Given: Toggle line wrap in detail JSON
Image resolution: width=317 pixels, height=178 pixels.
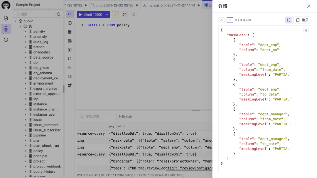Looking at the screenshot, I should 306,30.
